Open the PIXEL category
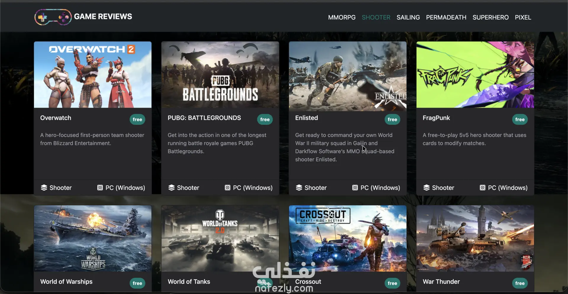 (523, 17)
